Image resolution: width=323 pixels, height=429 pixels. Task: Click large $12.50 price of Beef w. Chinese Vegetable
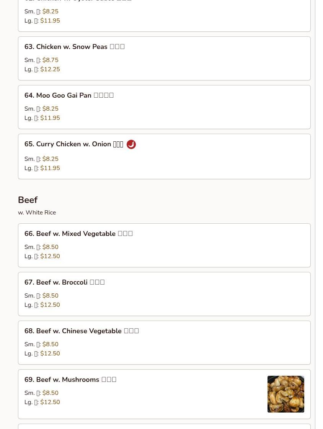click(x=50, y=354)
